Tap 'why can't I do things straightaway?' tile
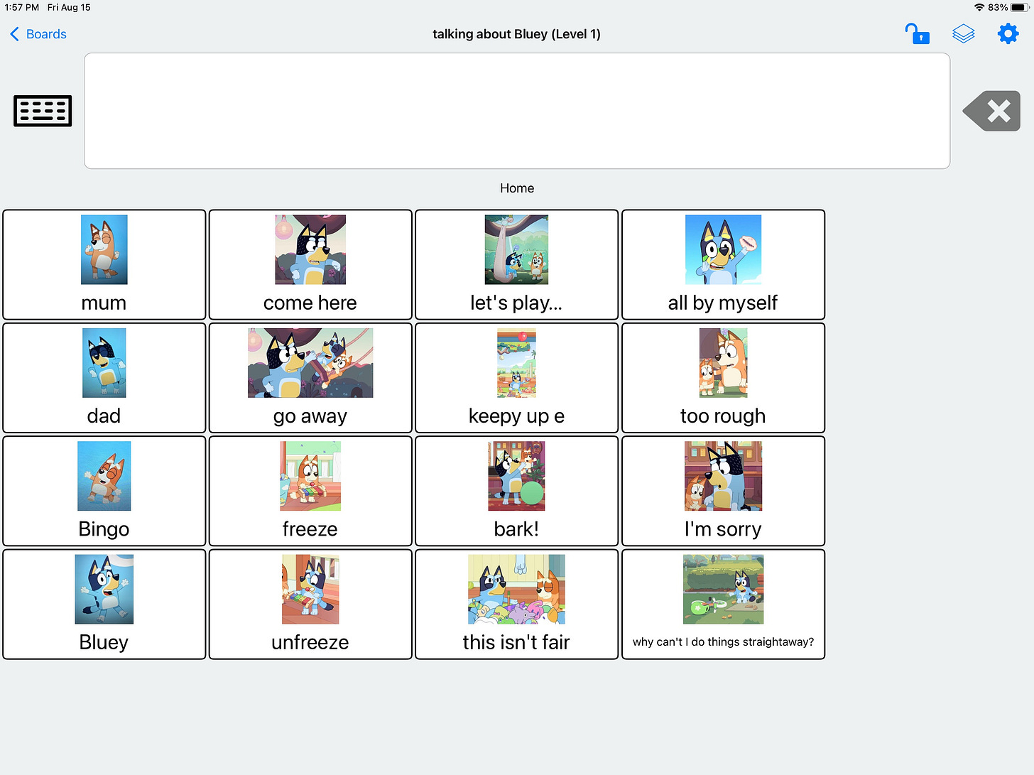 (x=723, y=604)
